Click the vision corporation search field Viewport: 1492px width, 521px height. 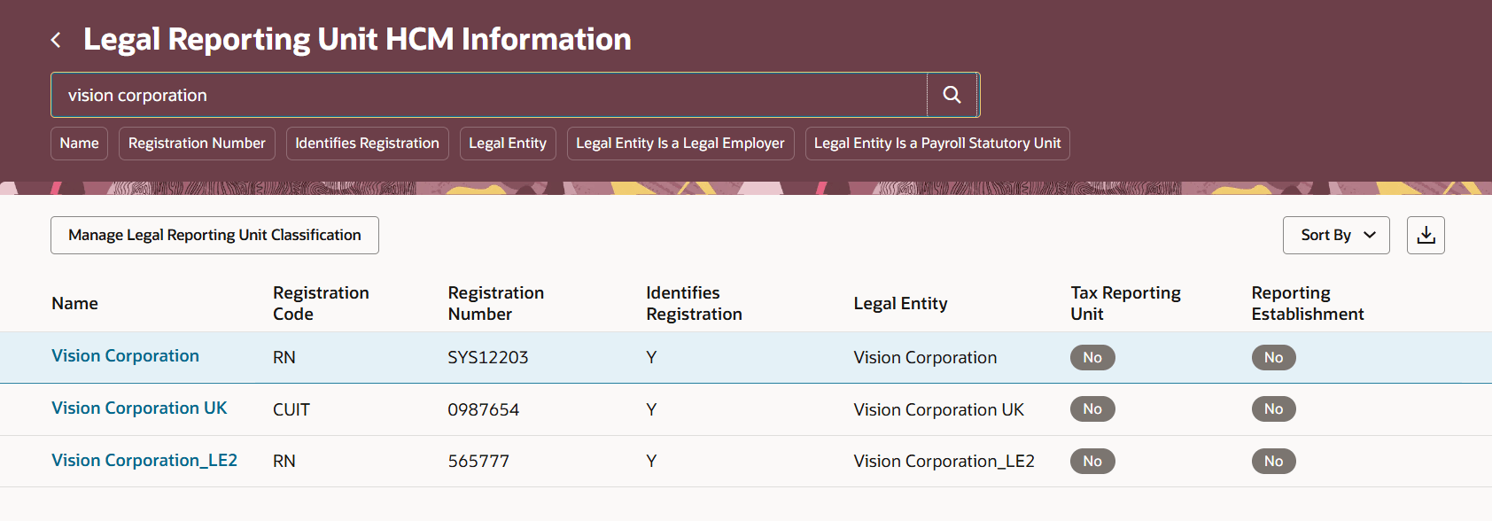487,95
